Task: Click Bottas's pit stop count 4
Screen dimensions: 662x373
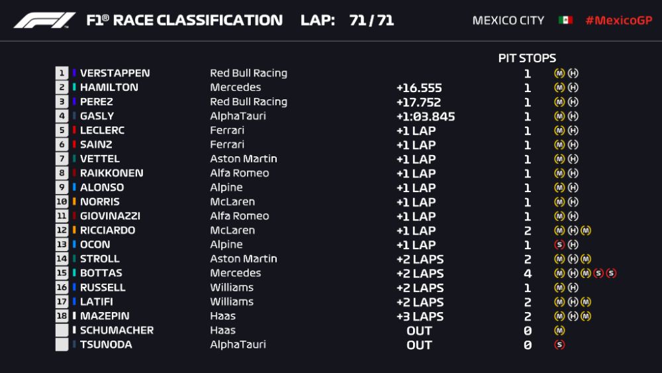Action: point(528,273)
